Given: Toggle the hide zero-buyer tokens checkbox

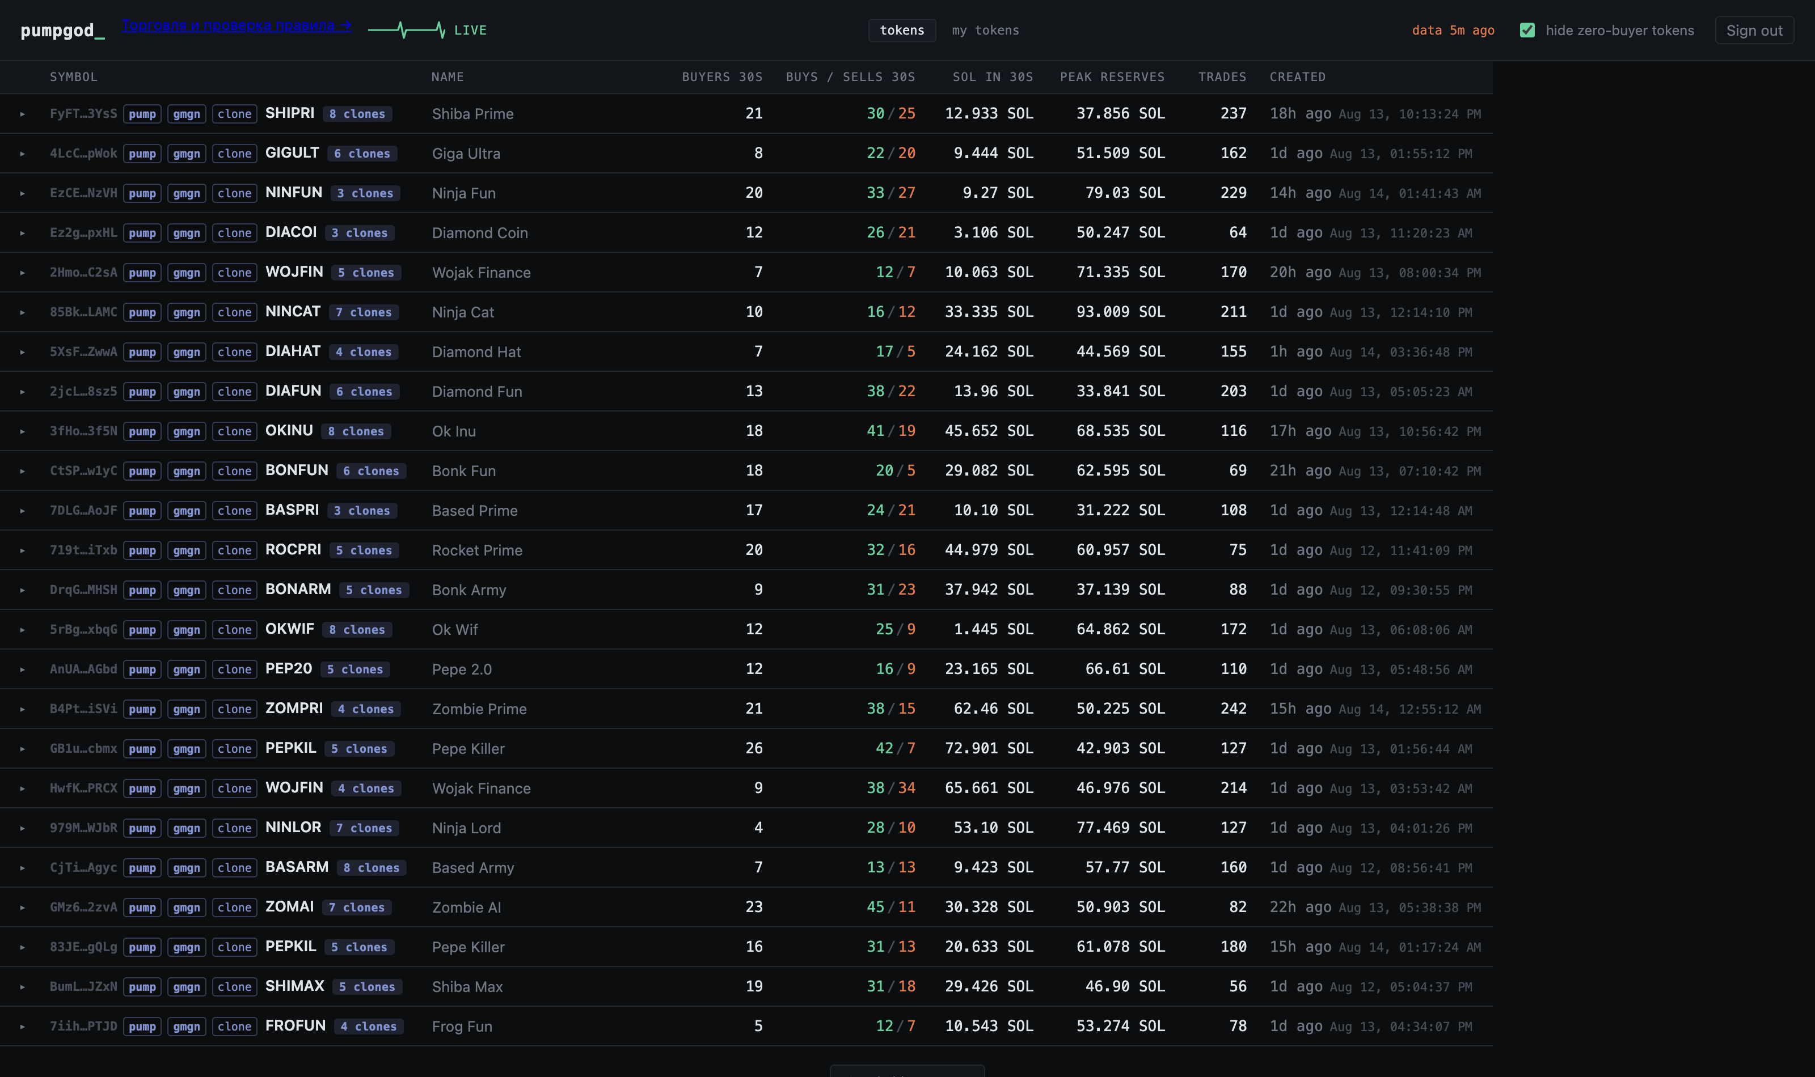Looking at the screenshot, I should click(x=1527, y=29).
